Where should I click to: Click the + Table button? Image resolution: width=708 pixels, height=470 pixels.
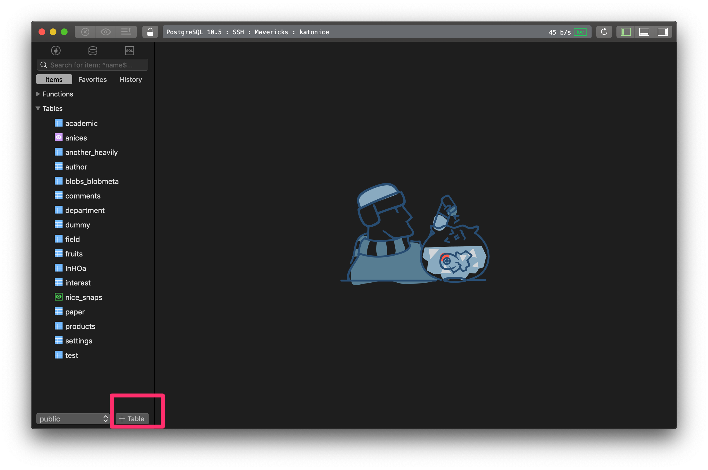coord(131,419)
